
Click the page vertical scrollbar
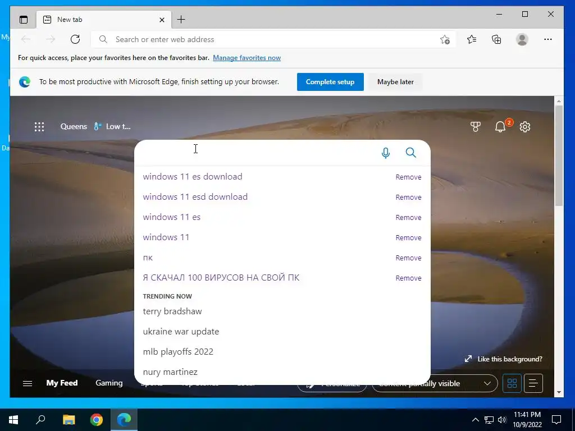[x=559, y=156]
